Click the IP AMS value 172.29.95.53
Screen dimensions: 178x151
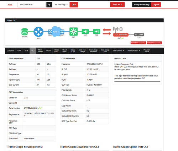coord(92,75)
